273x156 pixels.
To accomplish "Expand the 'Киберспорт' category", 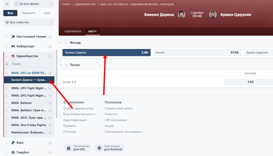I will 6,46.
